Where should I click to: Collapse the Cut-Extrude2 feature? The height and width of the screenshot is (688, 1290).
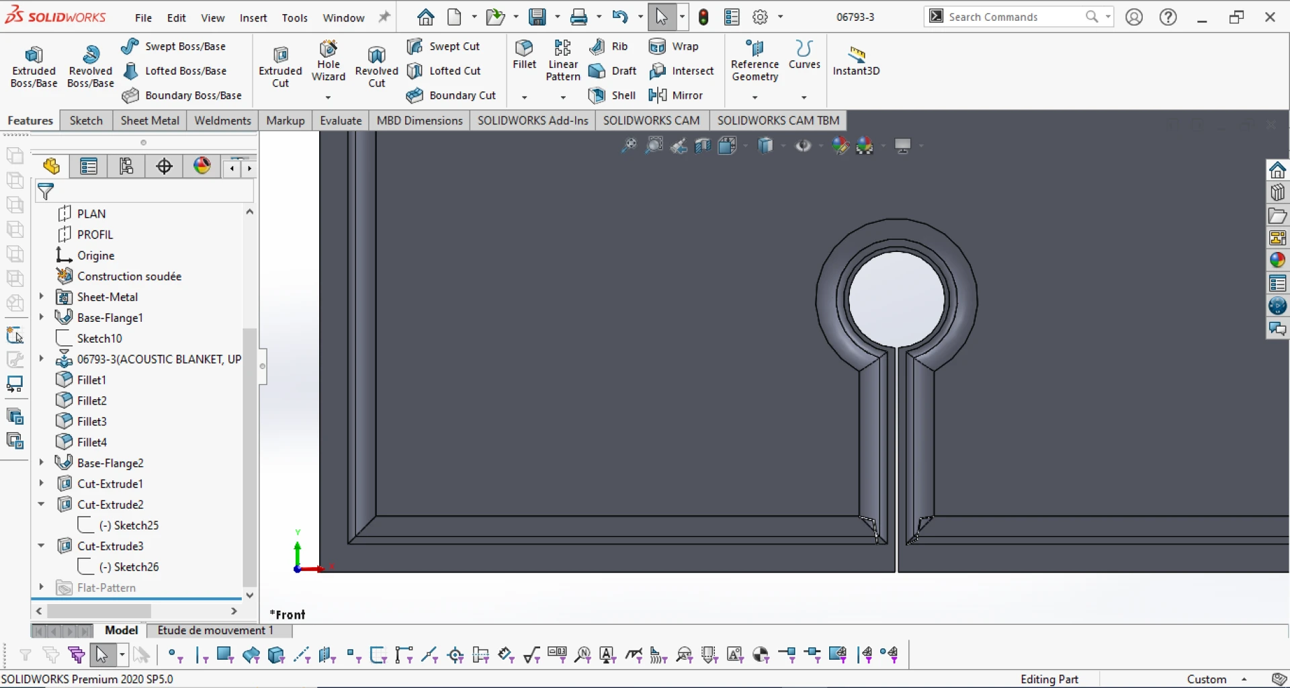click(x=41, y=504)
